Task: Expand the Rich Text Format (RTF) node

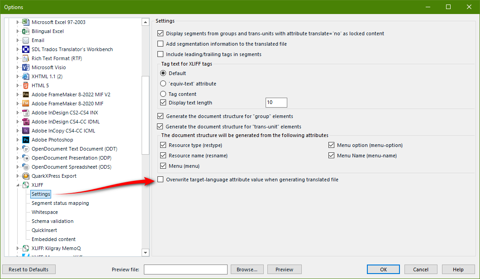Action: click(x=18, y=58)
